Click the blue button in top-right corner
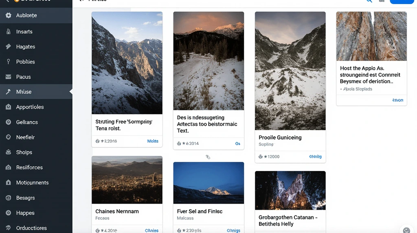The height and width of the screenshot is (233, 417). [402, 1]
